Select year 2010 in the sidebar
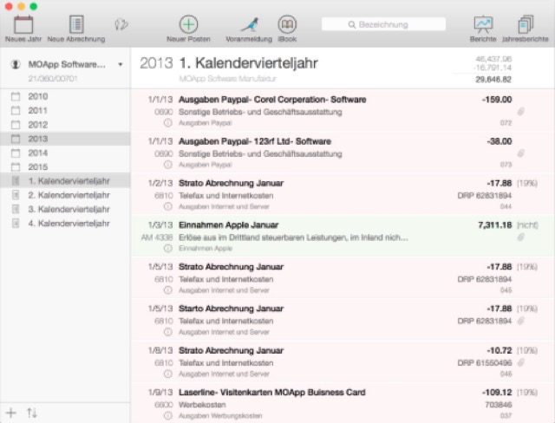This screenshot has height=423, width=555. (x=37, y=96)
